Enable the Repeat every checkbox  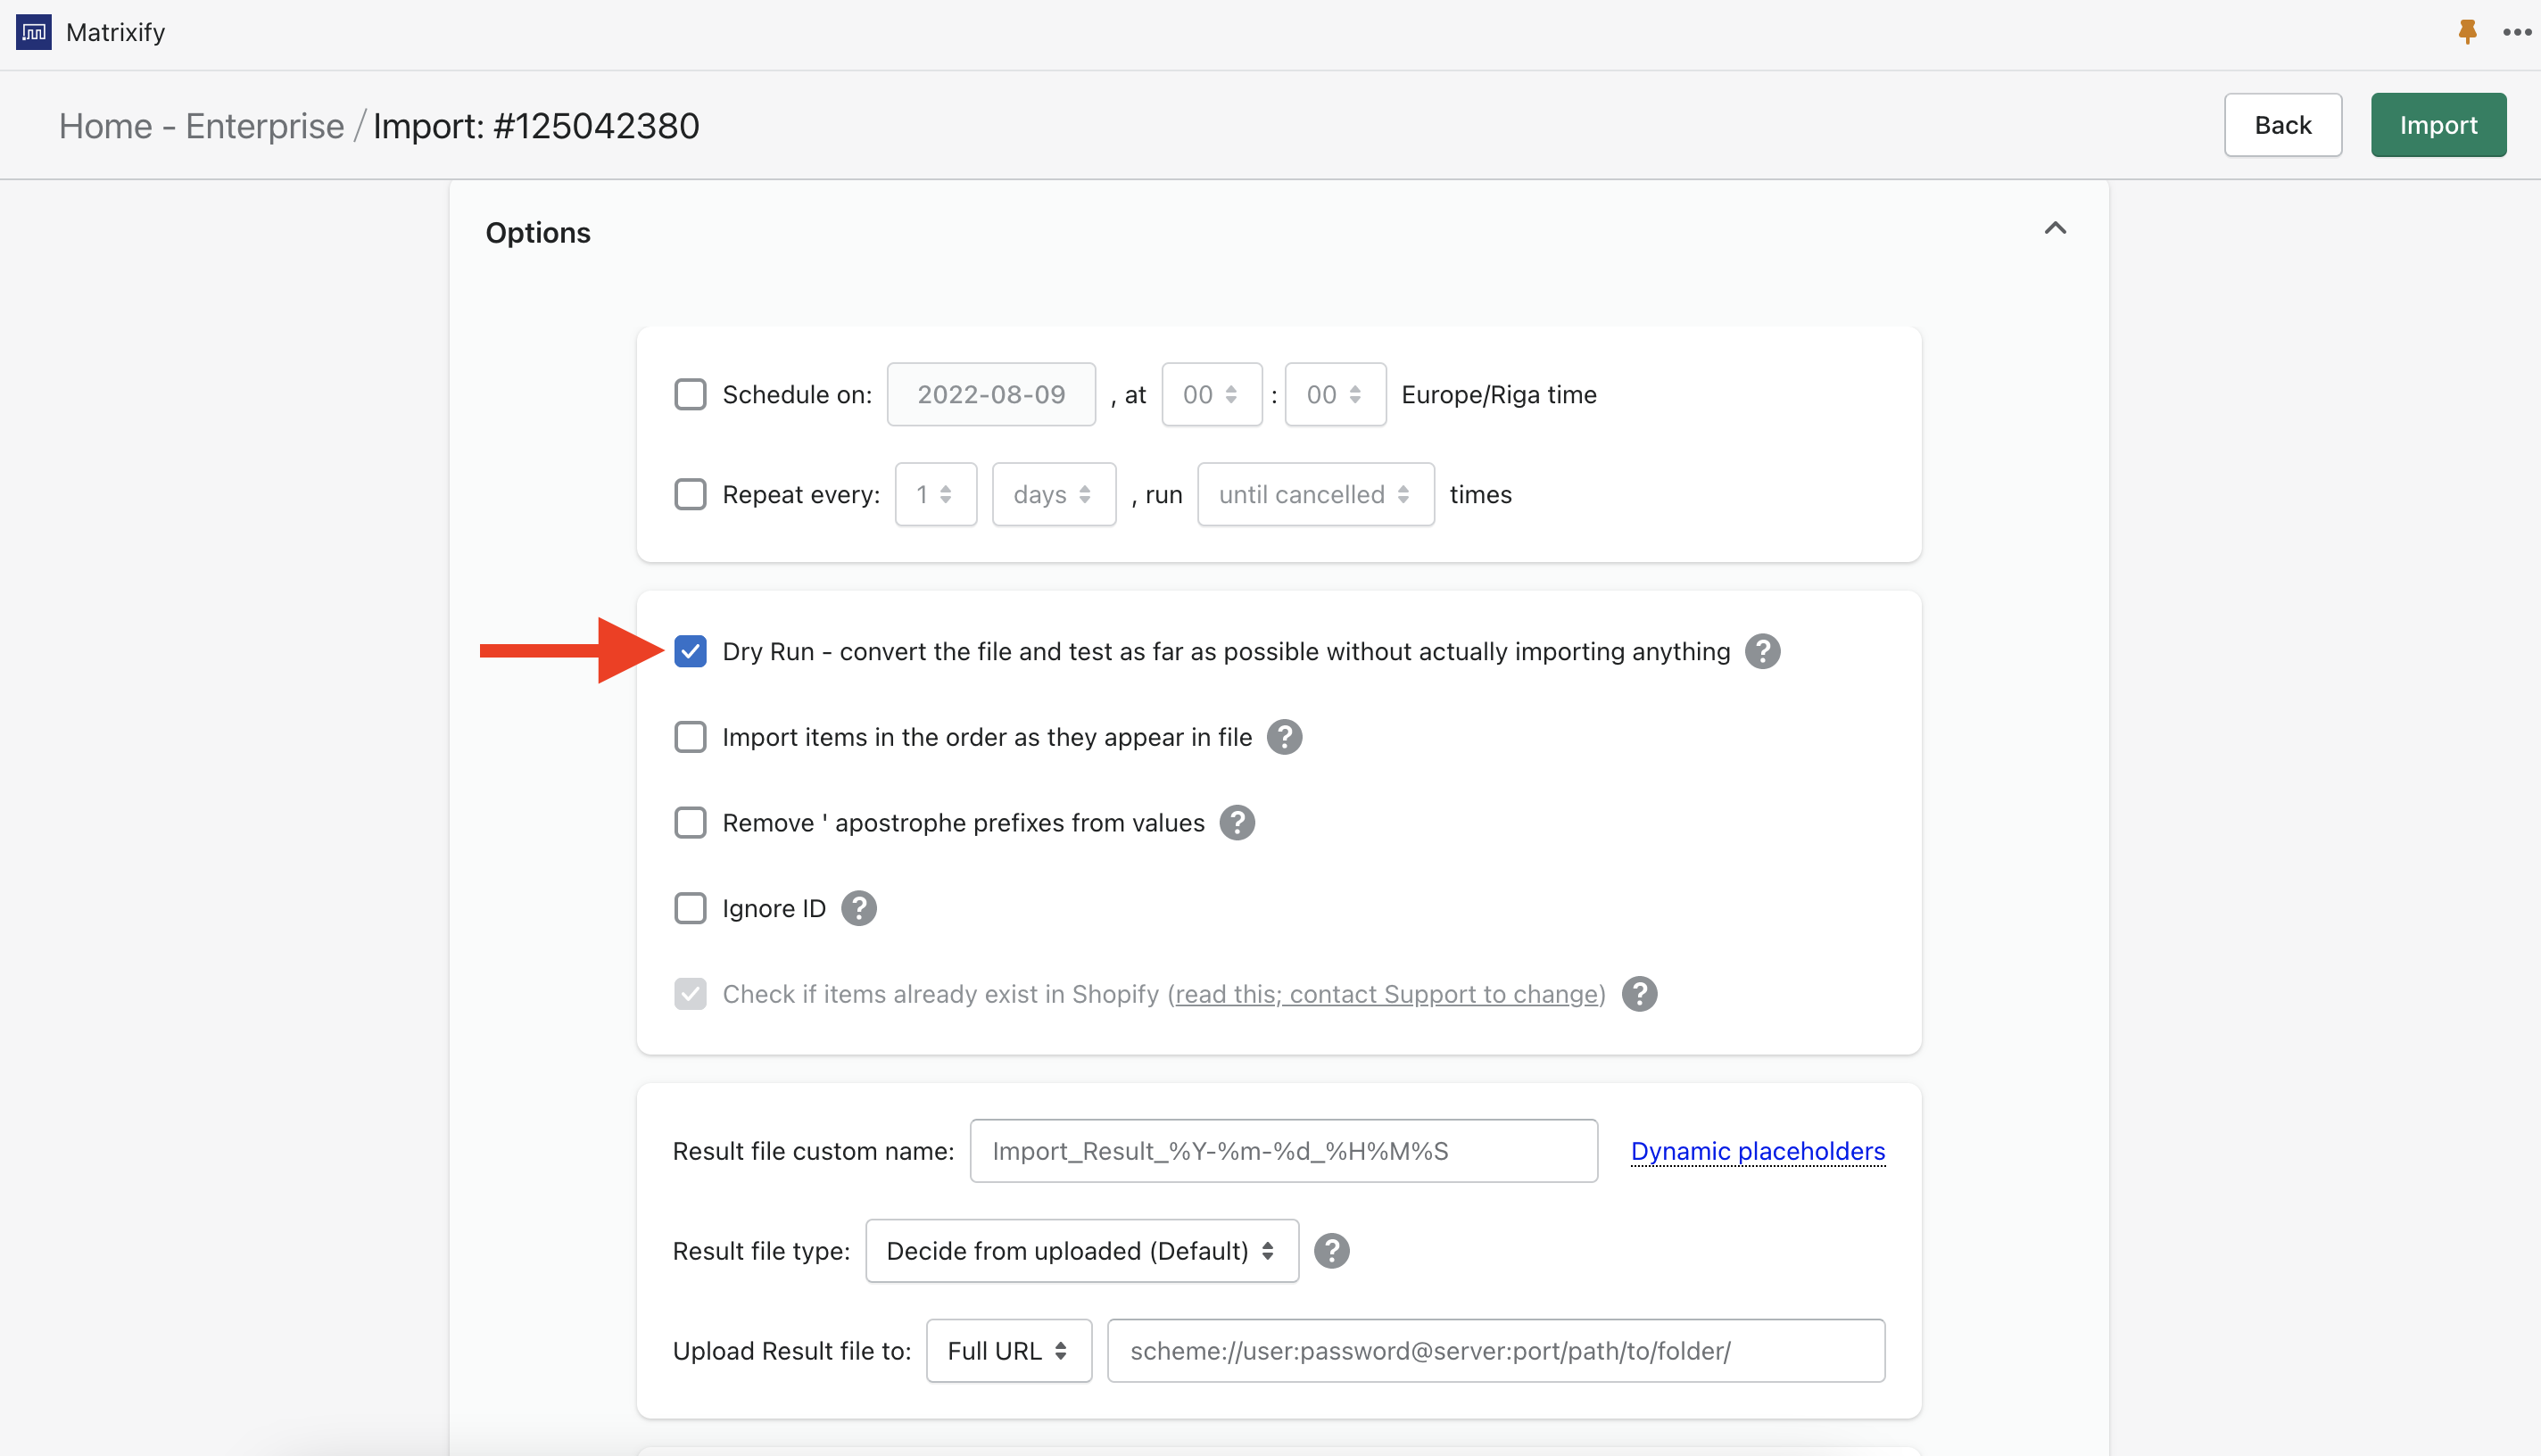tap(690, 495)
